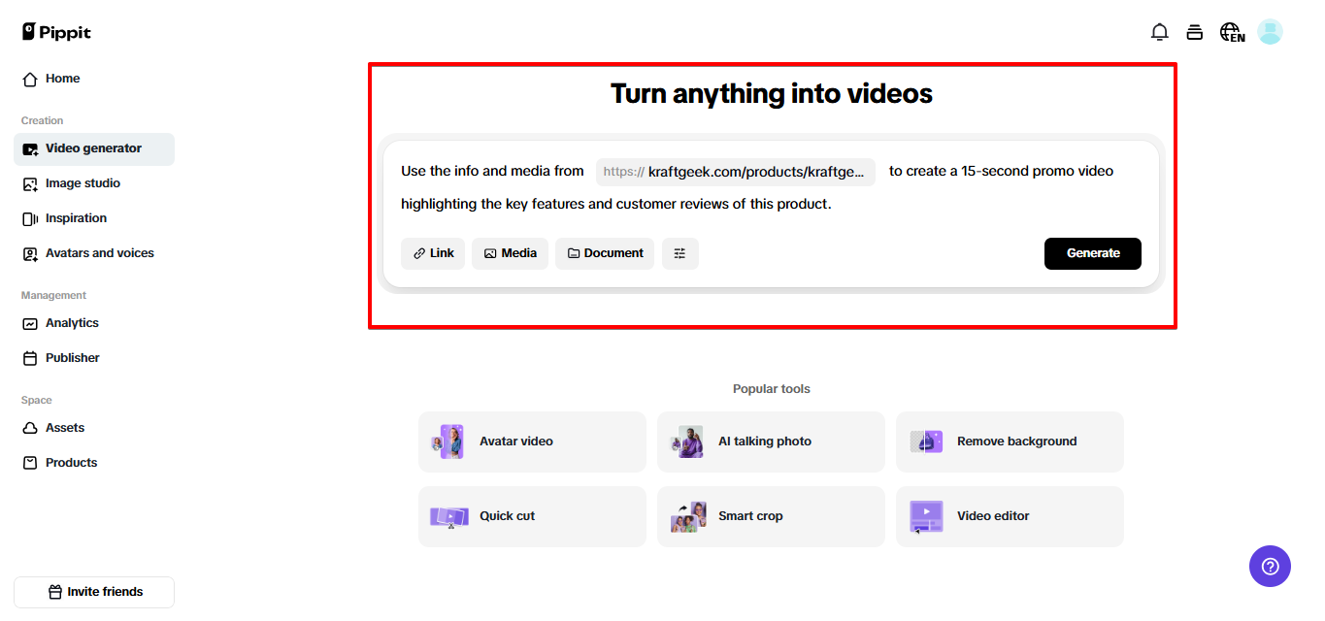1325x621 pixels.
Task: Select the Smart crop tool
Action: pos(771,515)
